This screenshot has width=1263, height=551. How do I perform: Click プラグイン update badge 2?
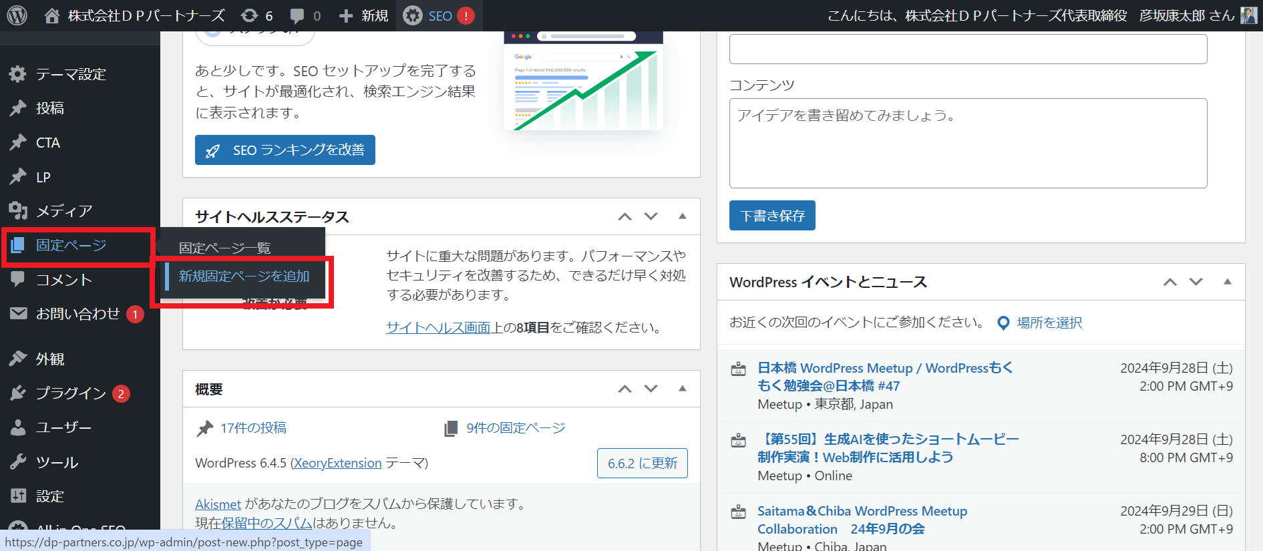coord(121,393)
